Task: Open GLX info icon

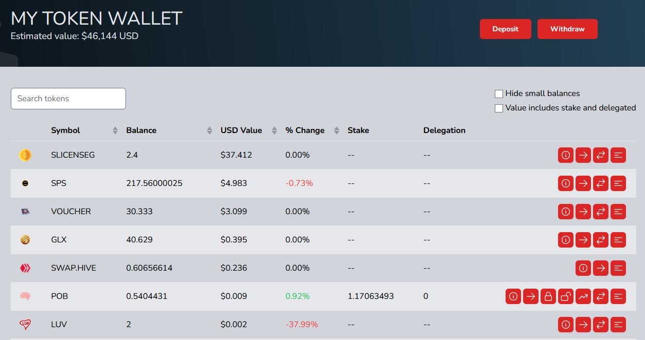Action: pos(566,240)
